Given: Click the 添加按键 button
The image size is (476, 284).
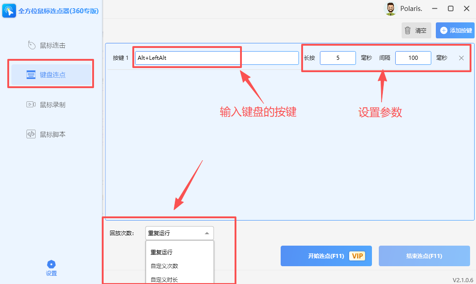Looking at the screenshot, I should [455, 30].
